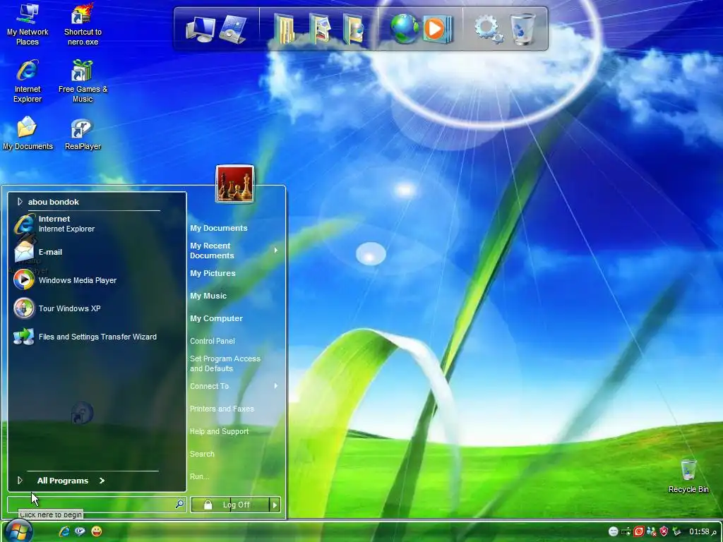Click the red square icon in system tray
723x542 pixels.
click(638, 531)
